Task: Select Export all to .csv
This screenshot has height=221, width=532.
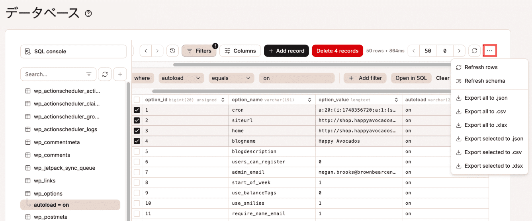Action: click(485, 112)
